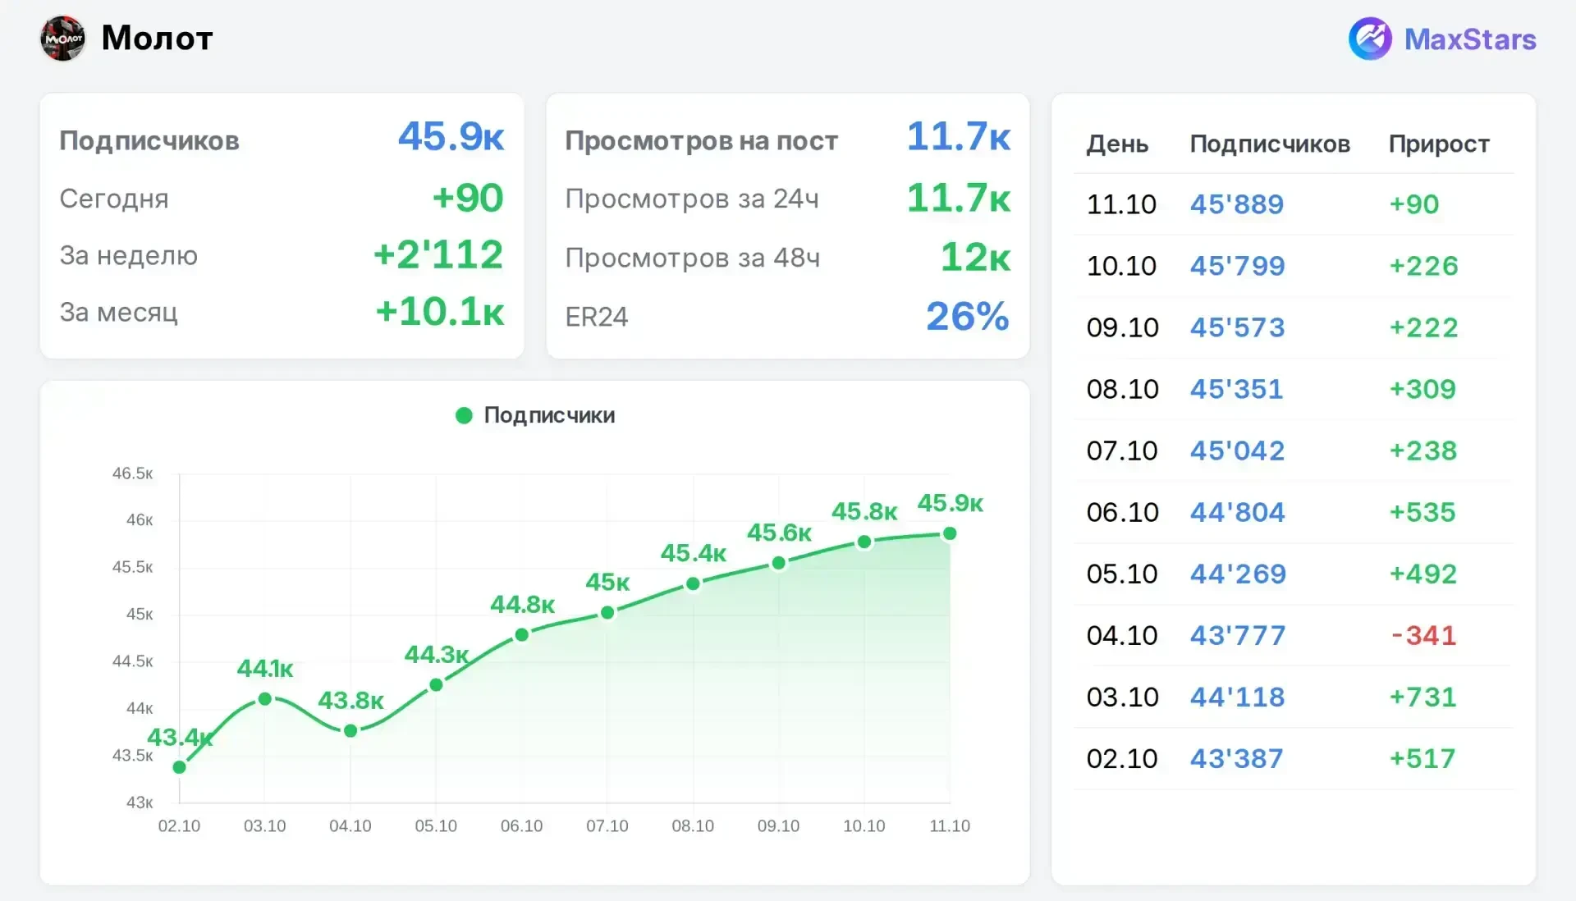Click the negative -341 growth cell
The height and width of the screenshot is (901, 1576).
(1423, 635)
